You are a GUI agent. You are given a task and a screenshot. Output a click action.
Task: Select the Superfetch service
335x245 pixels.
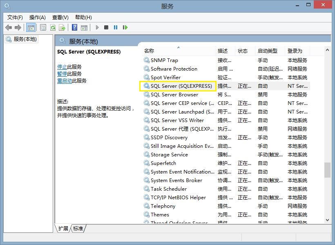(x=226, y=163)
